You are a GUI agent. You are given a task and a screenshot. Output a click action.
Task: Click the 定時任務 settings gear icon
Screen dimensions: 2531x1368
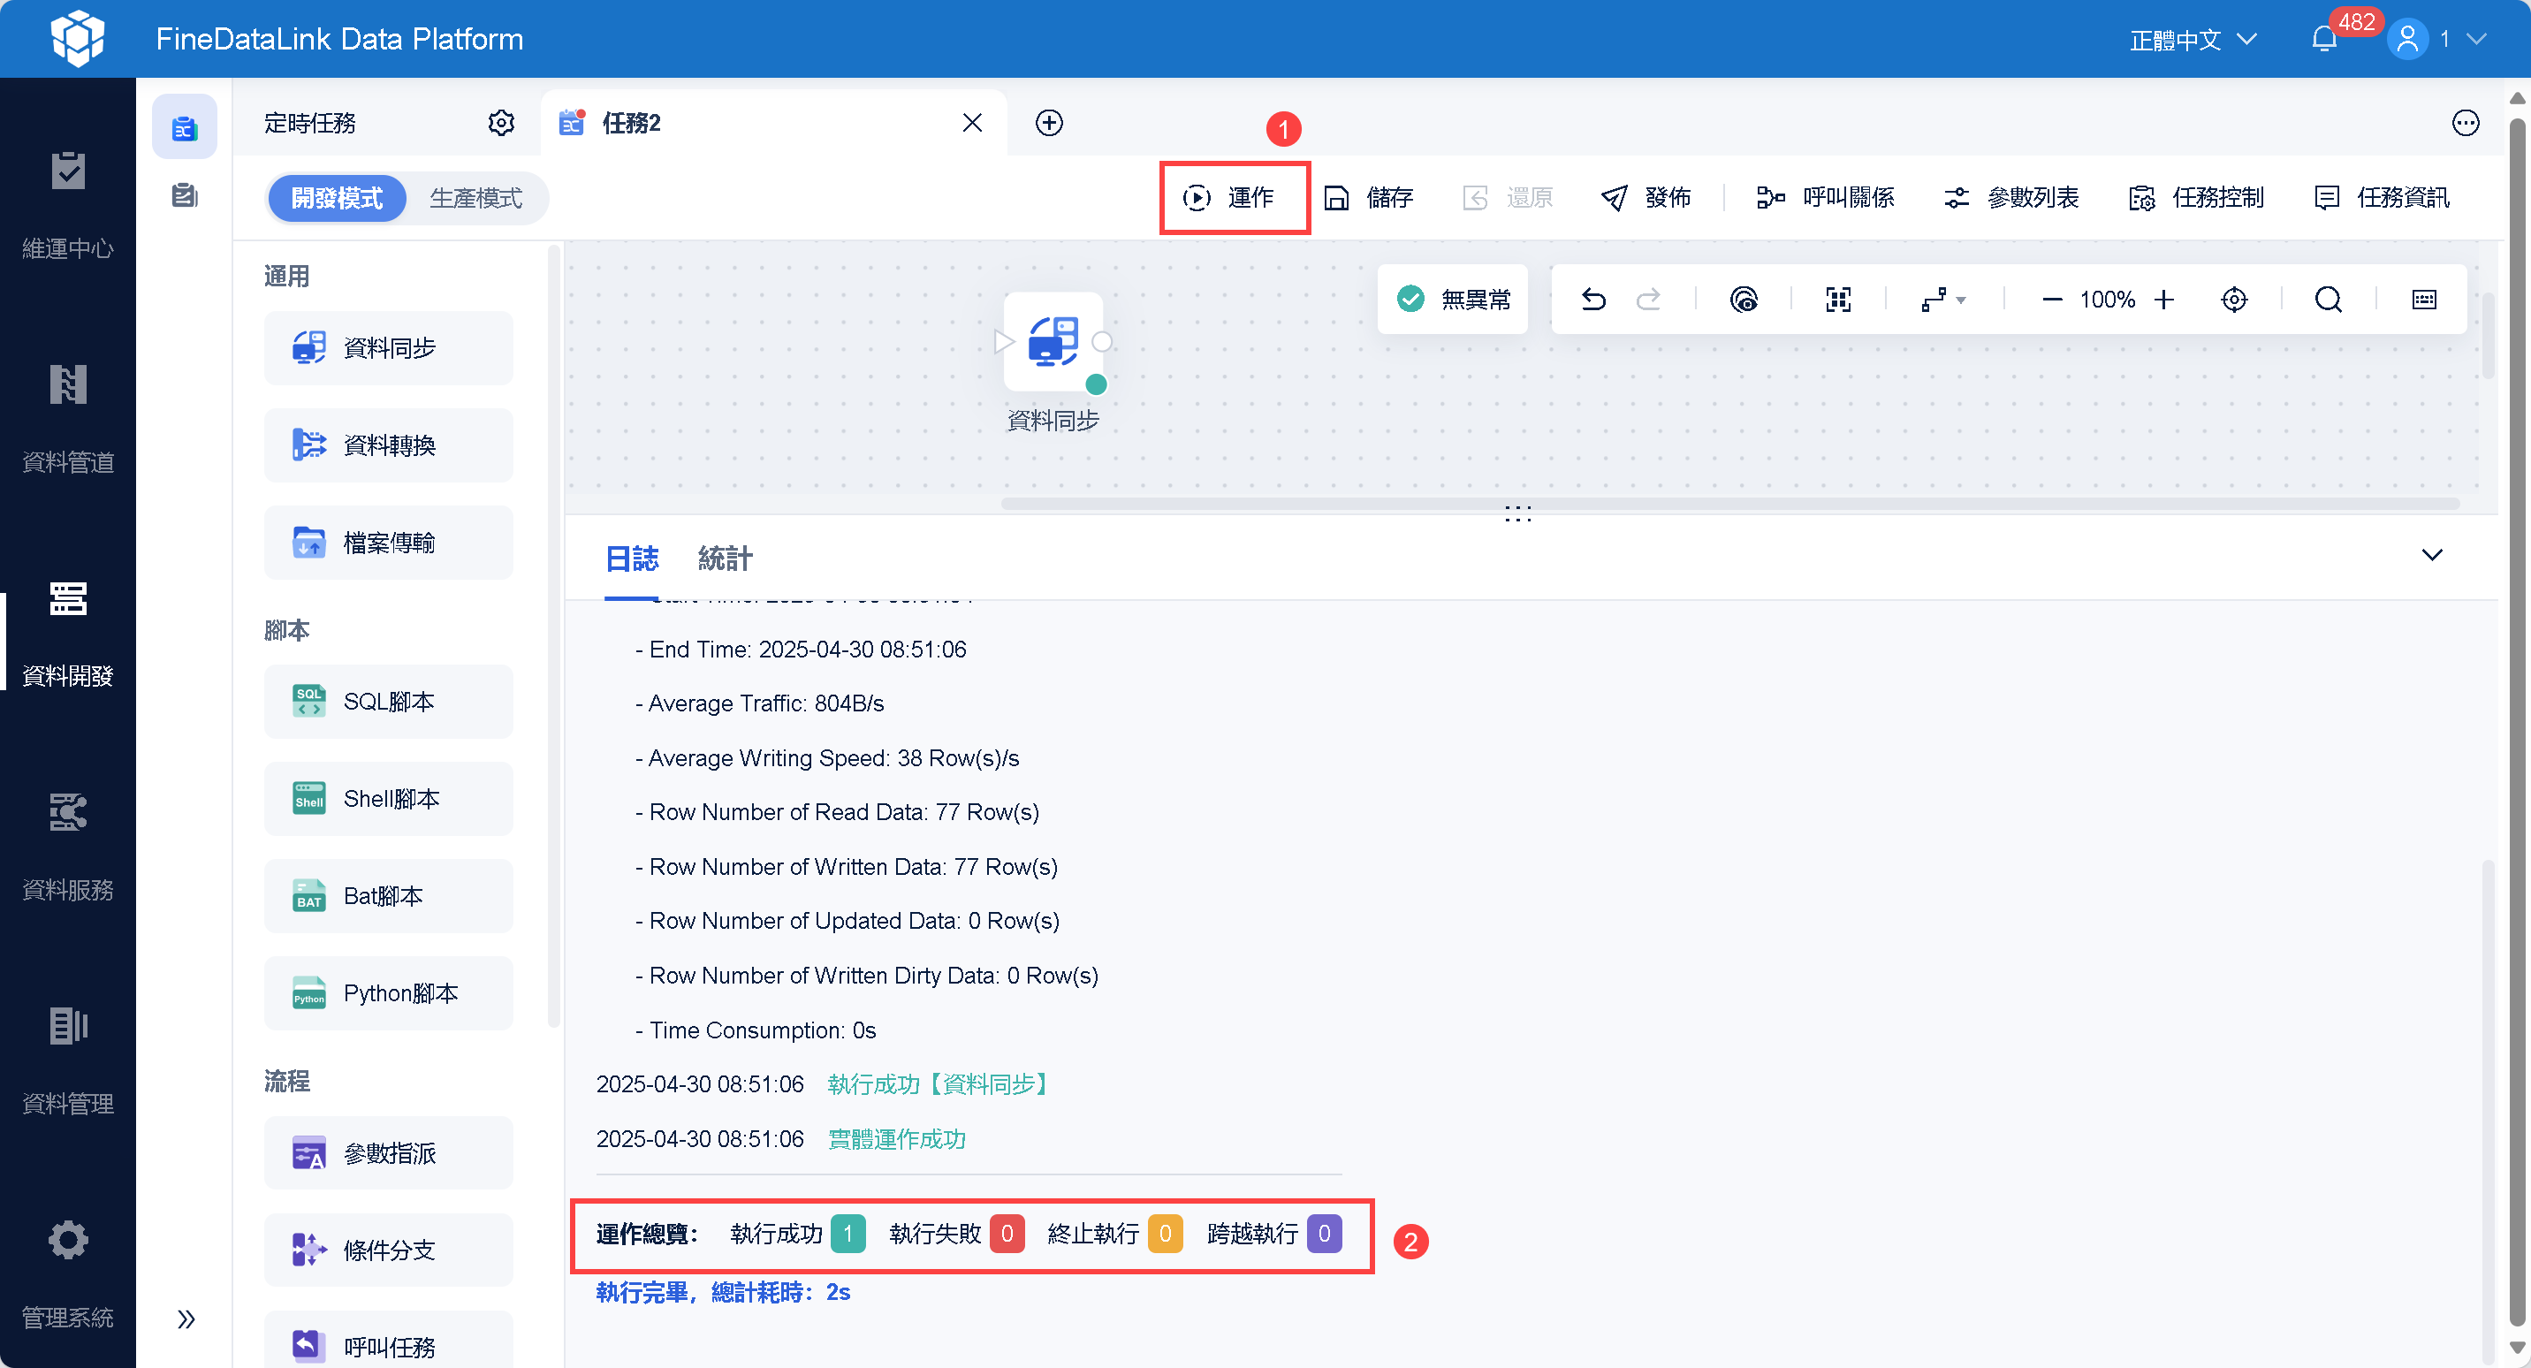coord(501,123)
